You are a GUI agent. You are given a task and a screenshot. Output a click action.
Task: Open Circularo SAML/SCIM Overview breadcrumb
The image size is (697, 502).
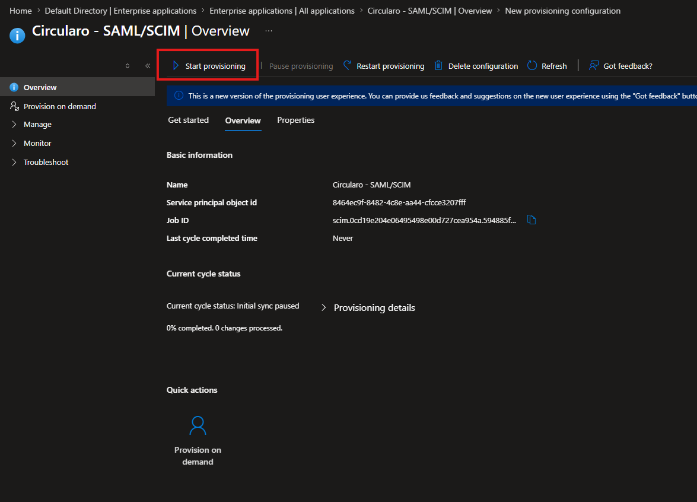click(x=429, y=11)
